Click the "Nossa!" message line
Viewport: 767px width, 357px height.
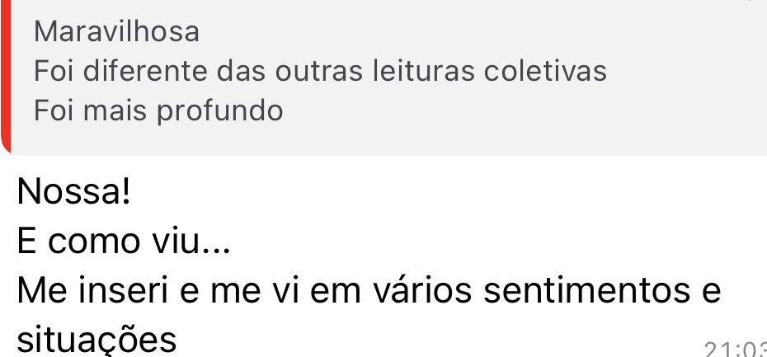click(x=73, y=193)
